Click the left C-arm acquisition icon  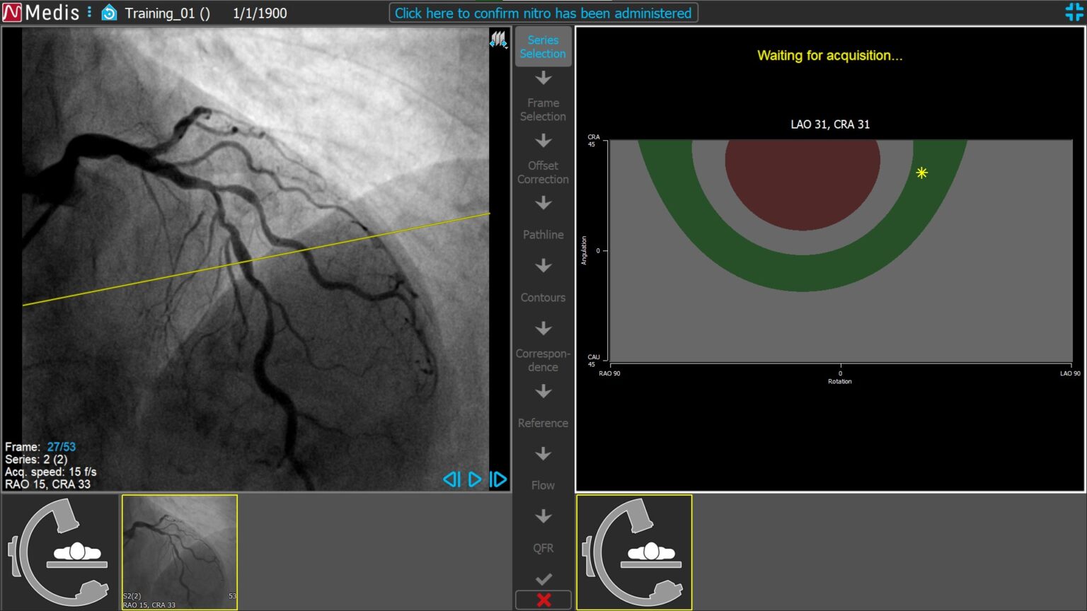click(x=60, y=552)
